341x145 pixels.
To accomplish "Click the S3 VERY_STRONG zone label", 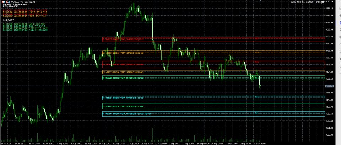I will point(123,106).
